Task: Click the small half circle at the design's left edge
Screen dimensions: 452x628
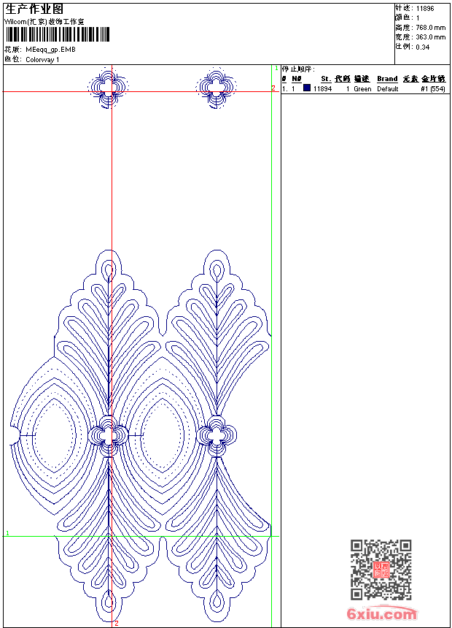Action: click(14, 435)
